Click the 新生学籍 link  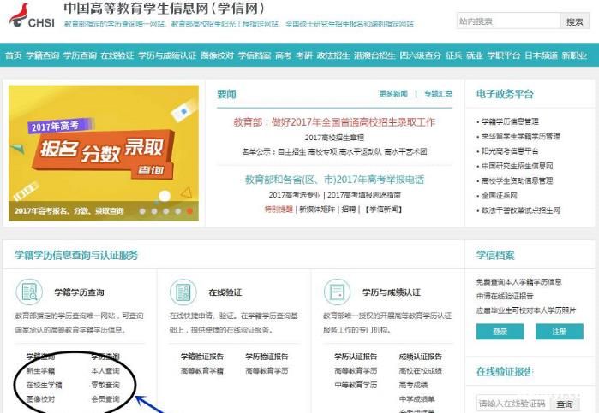[x=40, y=370]
